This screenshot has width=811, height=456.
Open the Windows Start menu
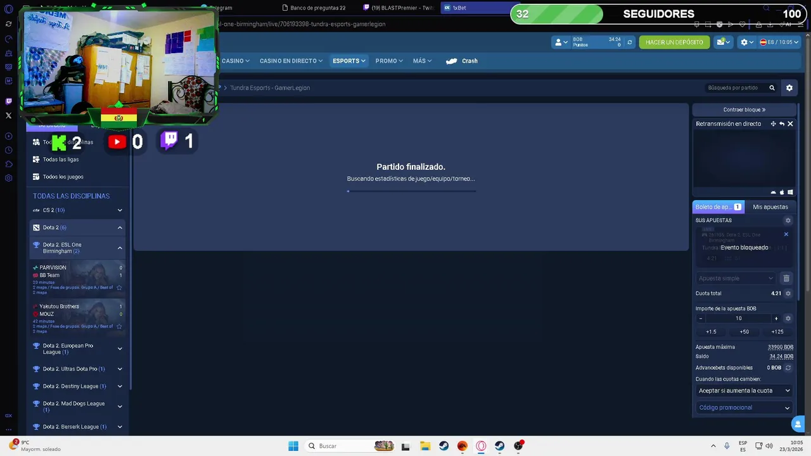293,446
